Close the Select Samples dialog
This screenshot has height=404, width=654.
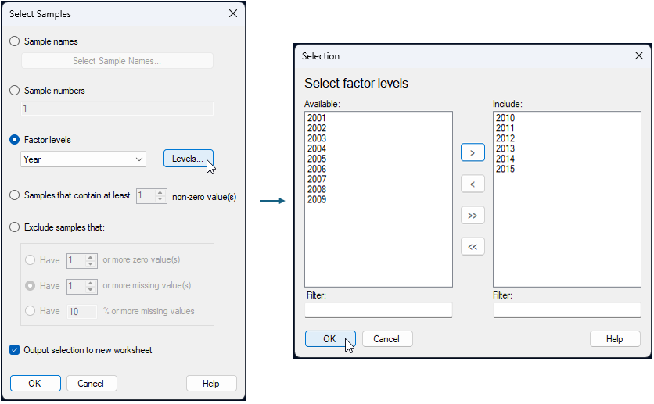coord(232,14)
